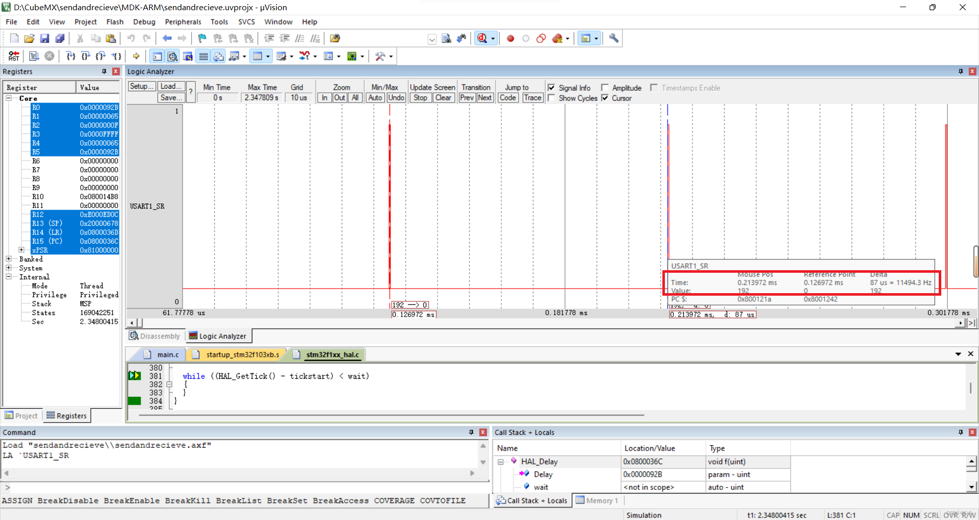The height and width of the screenshot is (520, 979).
Task: Click the Start/Stop Debug Session icon
Action: [x=482, y=38]
